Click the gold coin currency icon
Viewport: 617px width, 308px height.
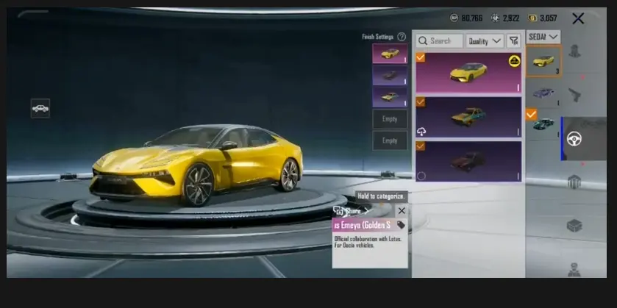(x=533, y=18)
